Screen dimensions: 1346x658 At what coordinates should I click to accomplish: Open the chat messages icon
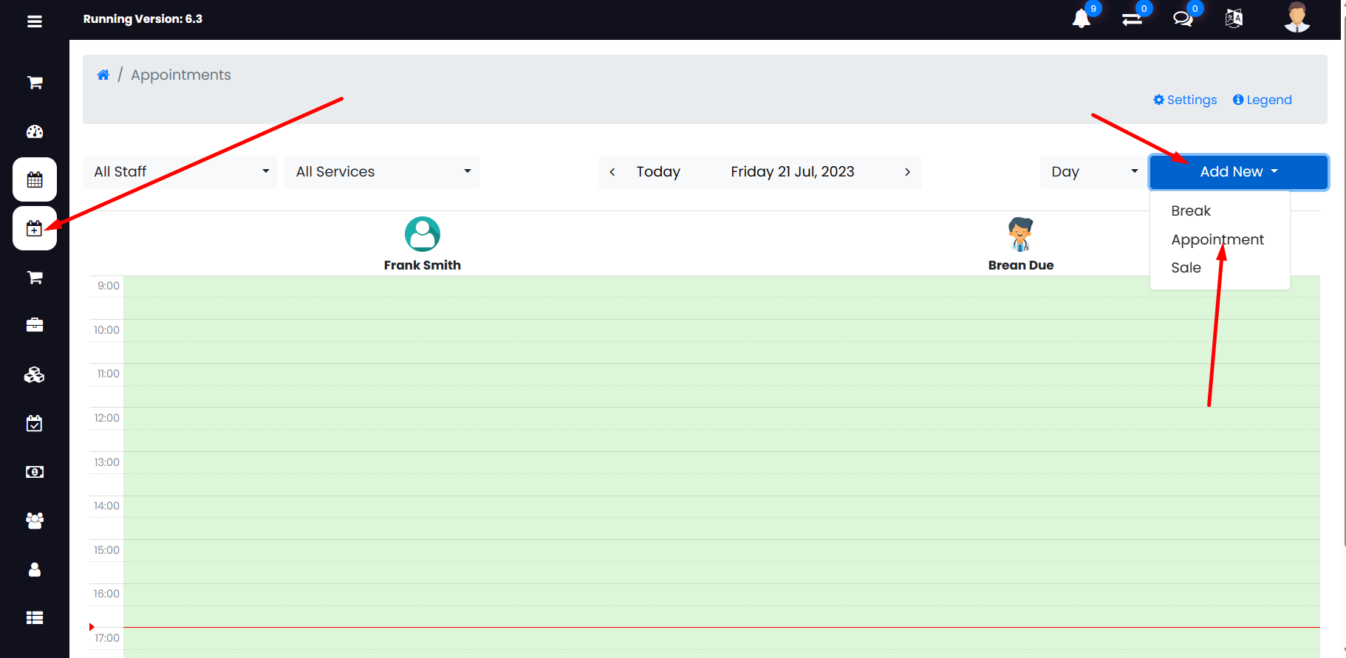pos(1183,18)
